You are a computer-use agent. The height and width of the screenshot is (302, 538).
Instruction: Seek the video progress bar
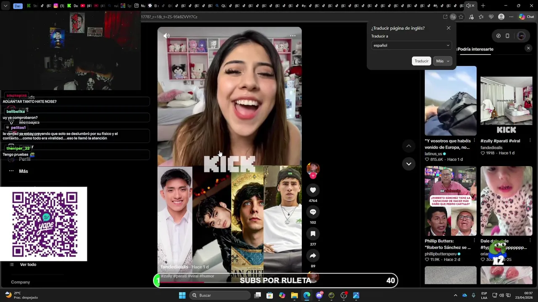coord(229,282)
